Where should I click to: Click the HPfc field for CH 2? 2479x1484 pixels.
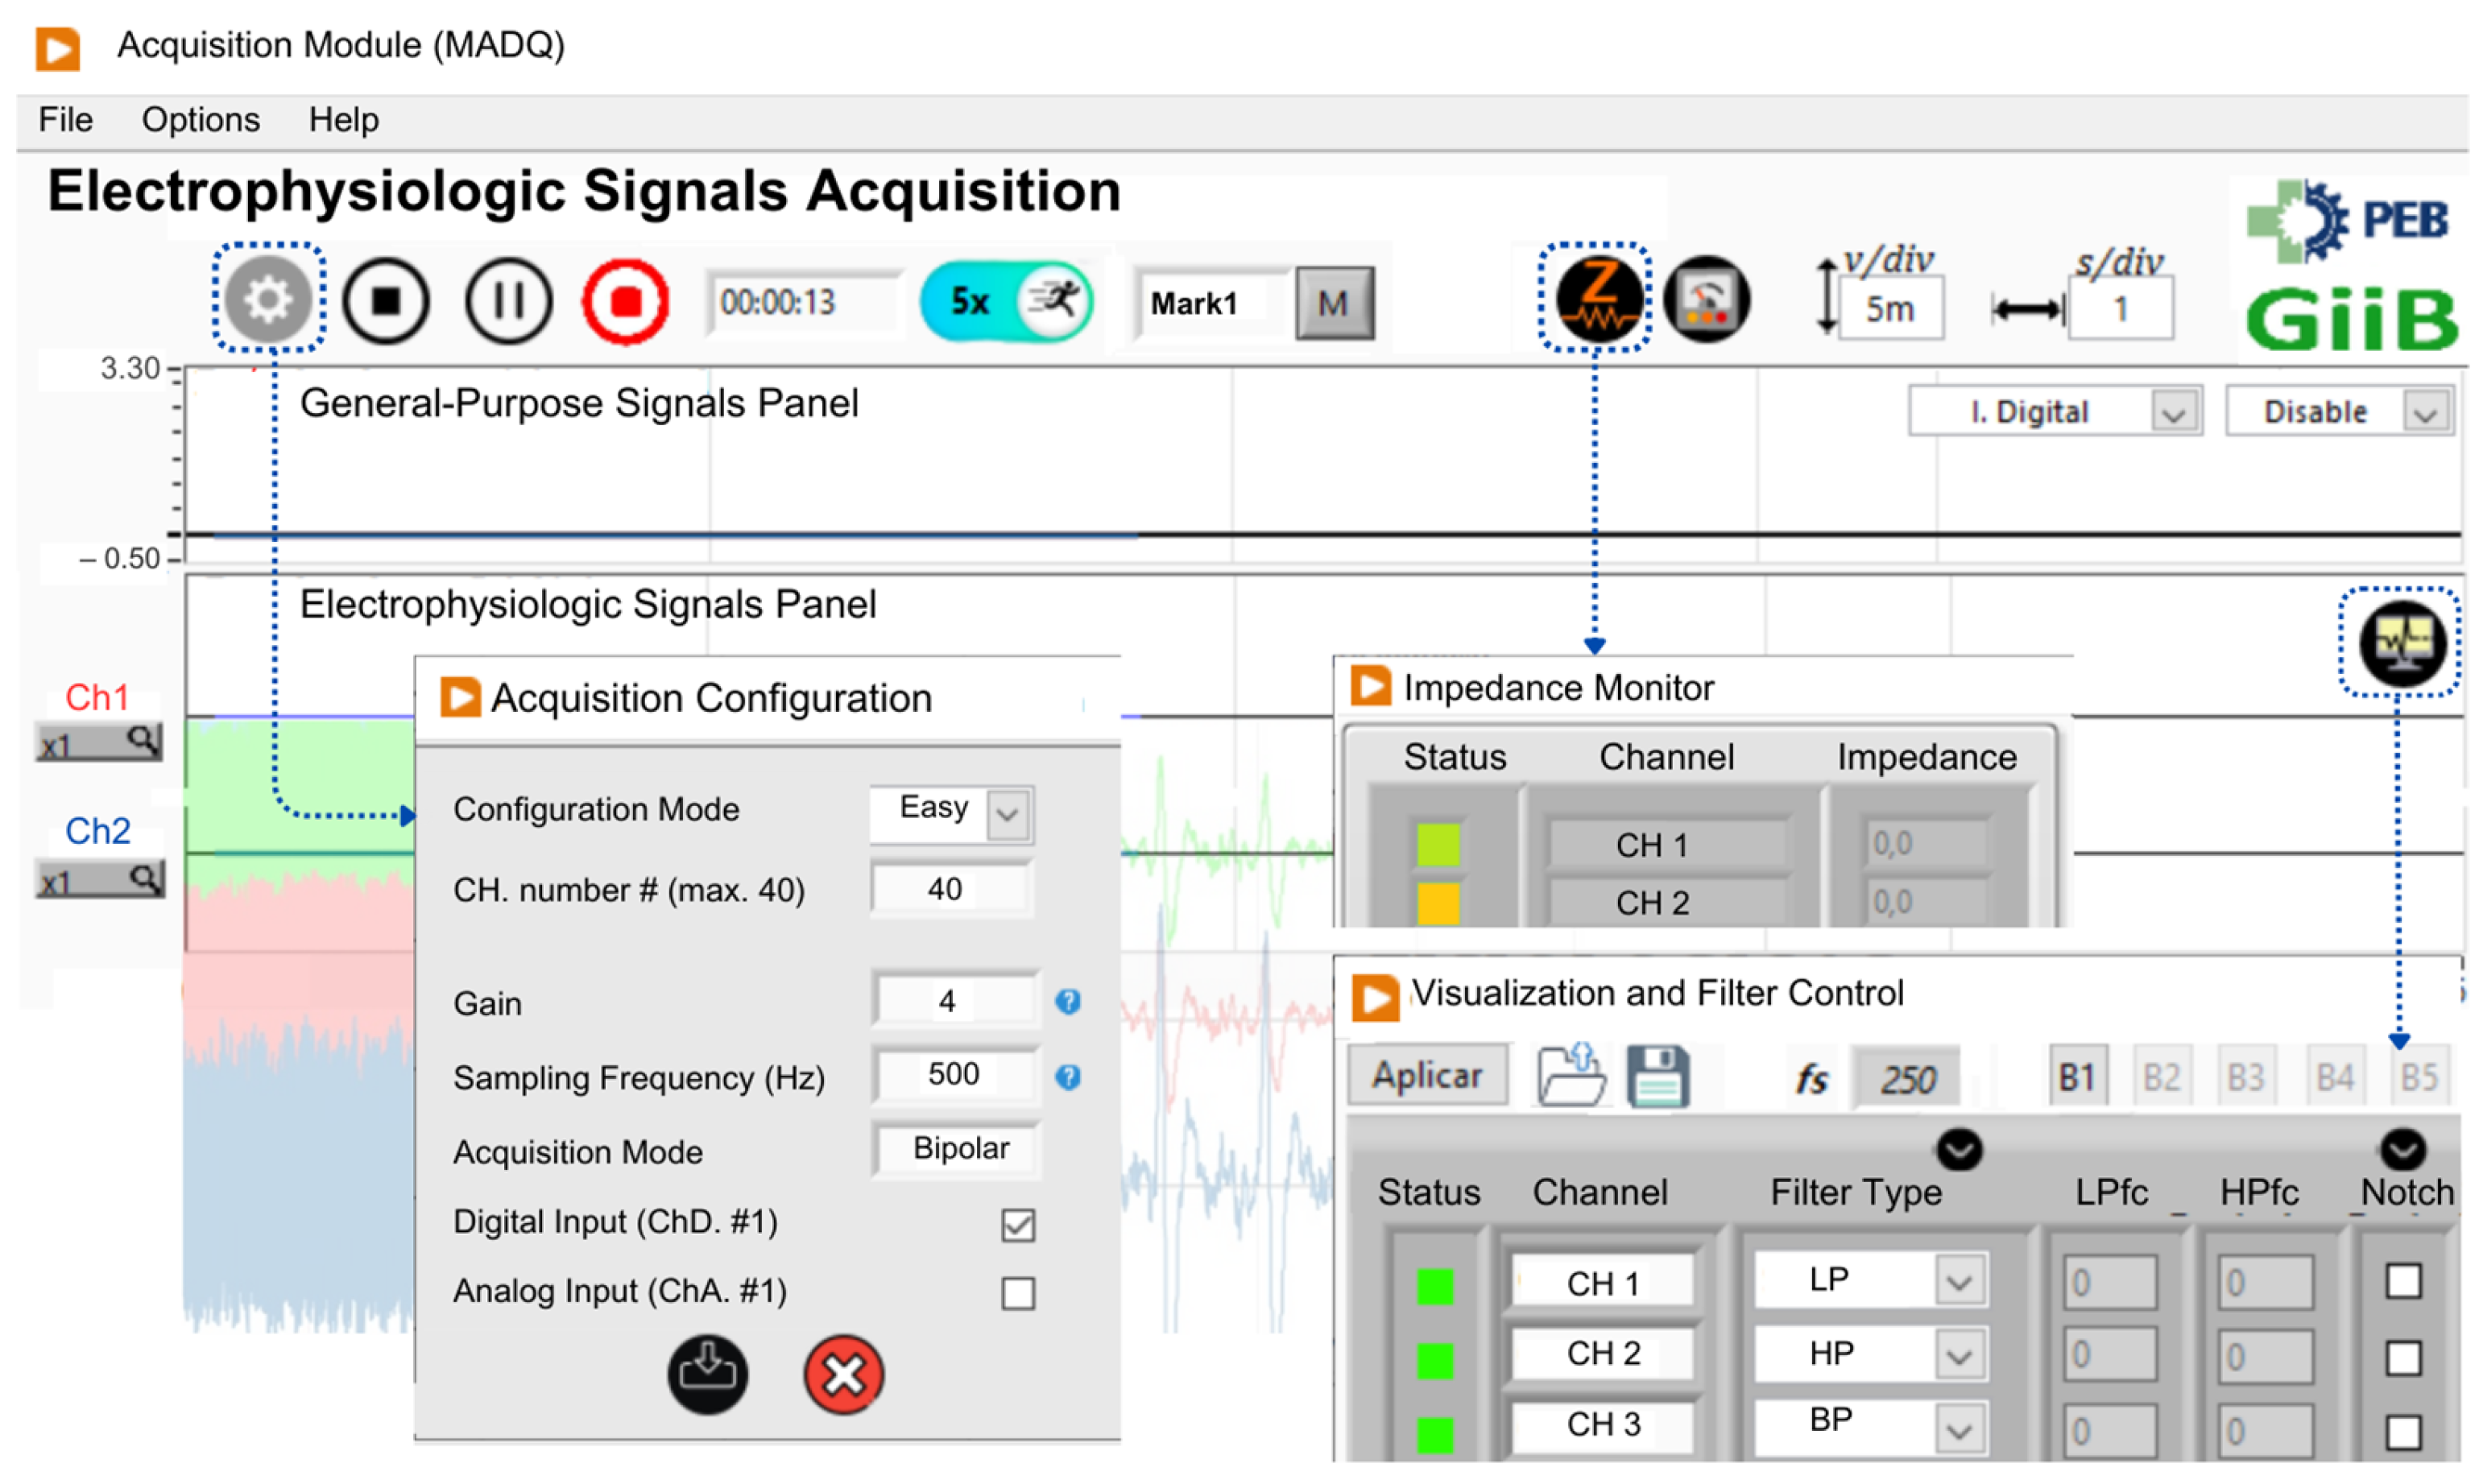(2265, 1357)
